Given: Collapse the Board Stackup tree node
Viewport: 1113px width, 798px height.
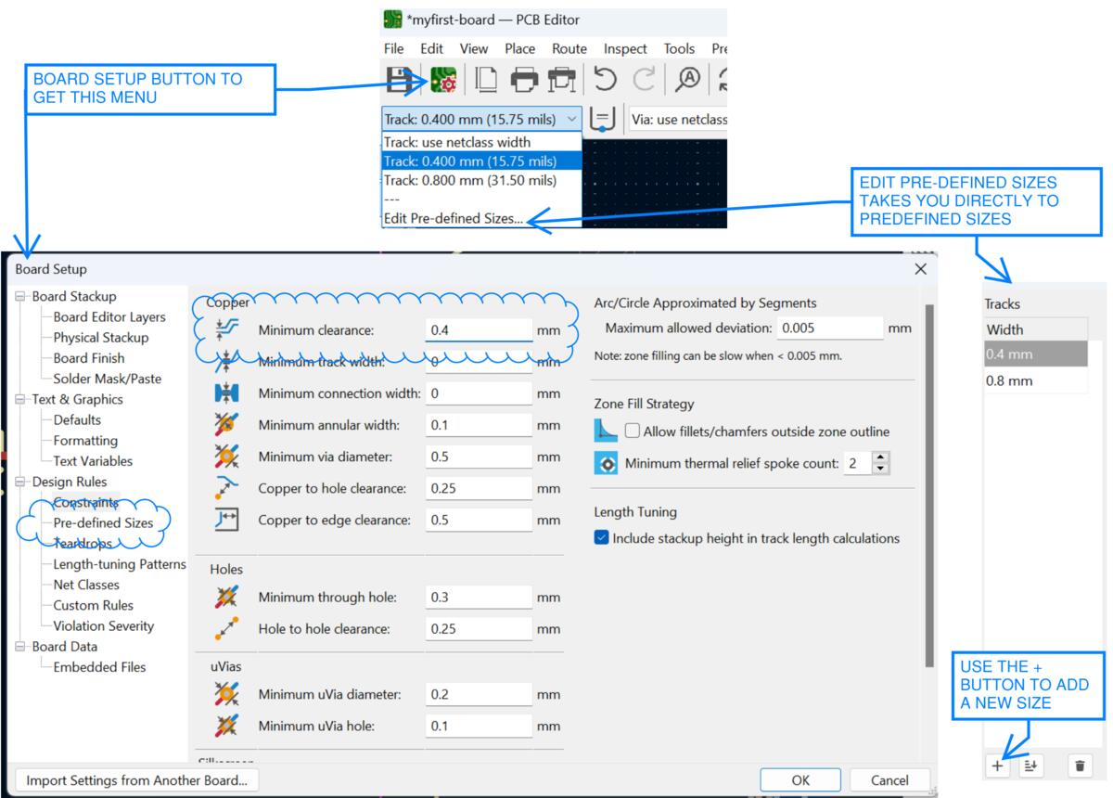Looking at the screenshot, I should pos(21,297).
